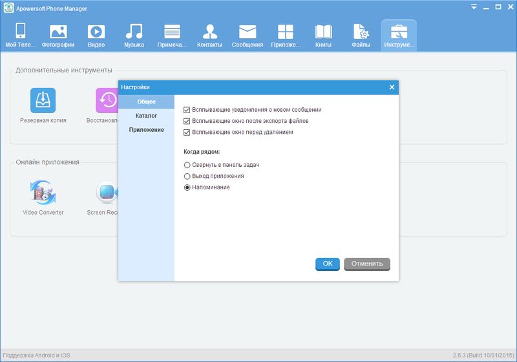Minimize the Phone Manager window
517x362 pixels.
click(x=486, y=7)
